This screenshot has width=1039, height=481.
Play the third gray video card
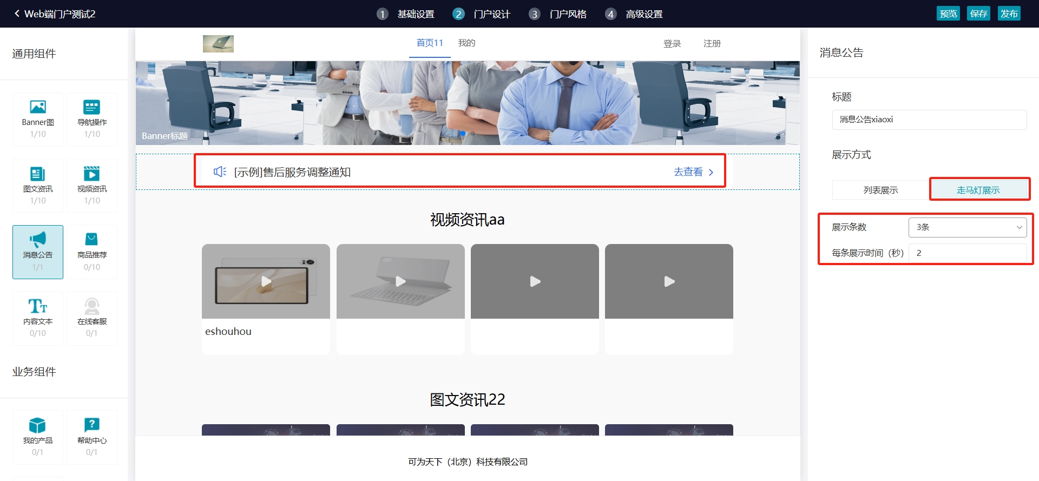click(535, 281)
